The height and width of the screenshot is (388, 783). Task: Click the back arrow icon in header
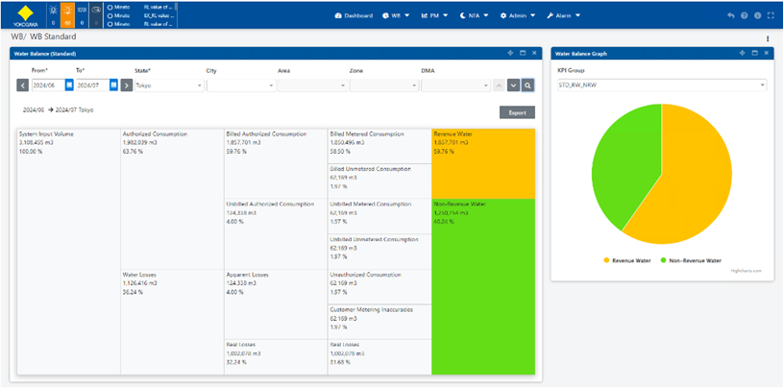pos(731,16)
